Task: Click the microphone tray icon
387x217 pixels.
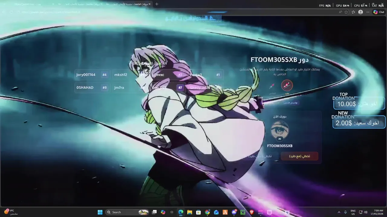Action: [346, 212]
